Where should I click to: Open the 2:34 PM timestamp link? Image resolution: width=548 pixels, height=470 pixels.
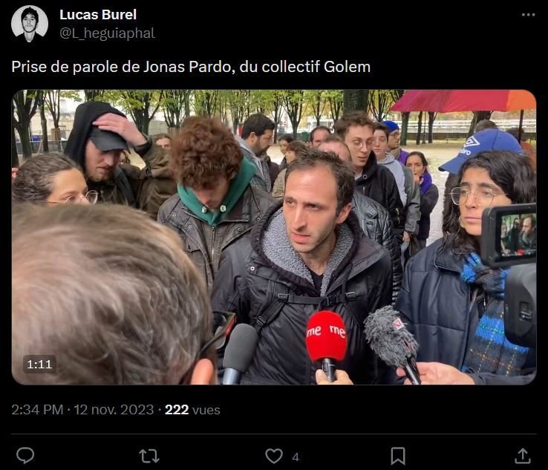point(37,410)
